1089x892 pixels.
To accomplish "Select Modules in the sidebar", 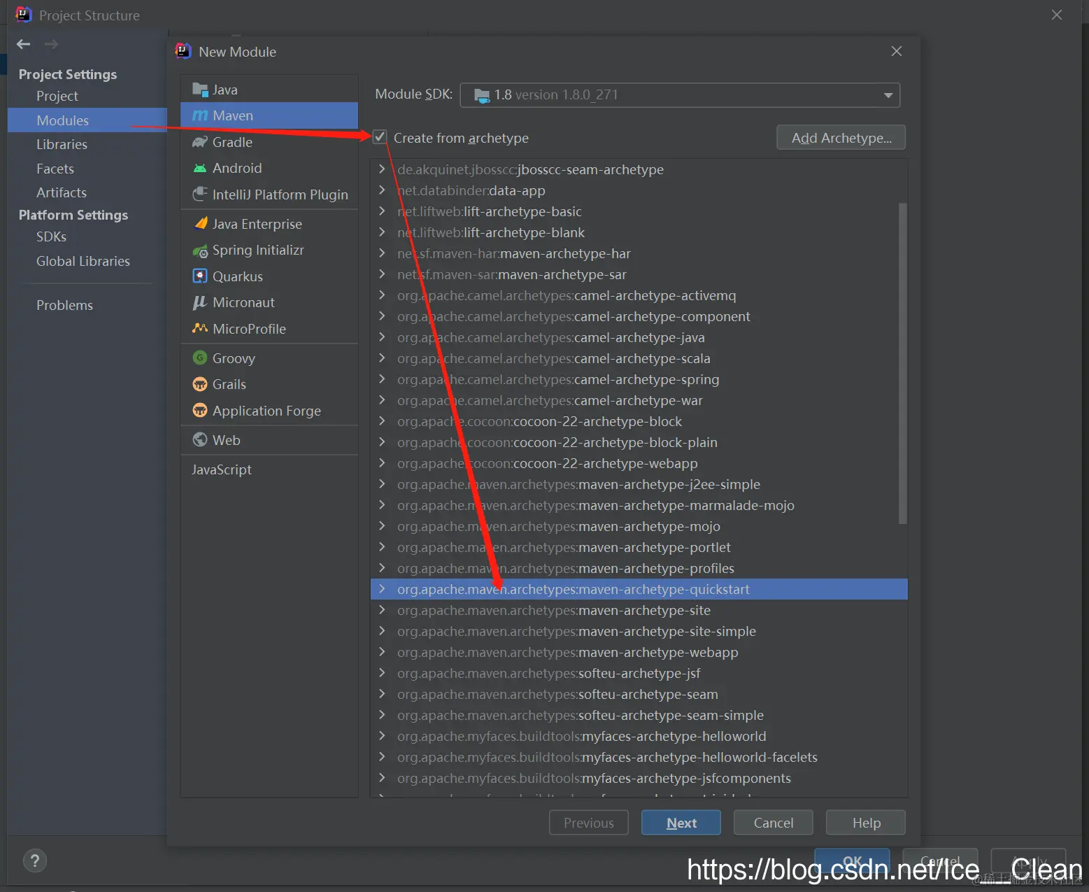I will (87, 120).
